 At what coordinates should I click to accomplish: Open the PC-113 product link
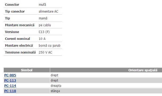(x=10, y=81)
